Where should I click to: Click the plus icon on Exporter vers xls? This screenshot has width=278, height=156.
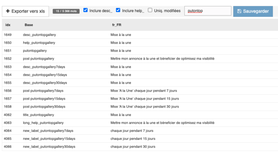(x=8, y=11)
